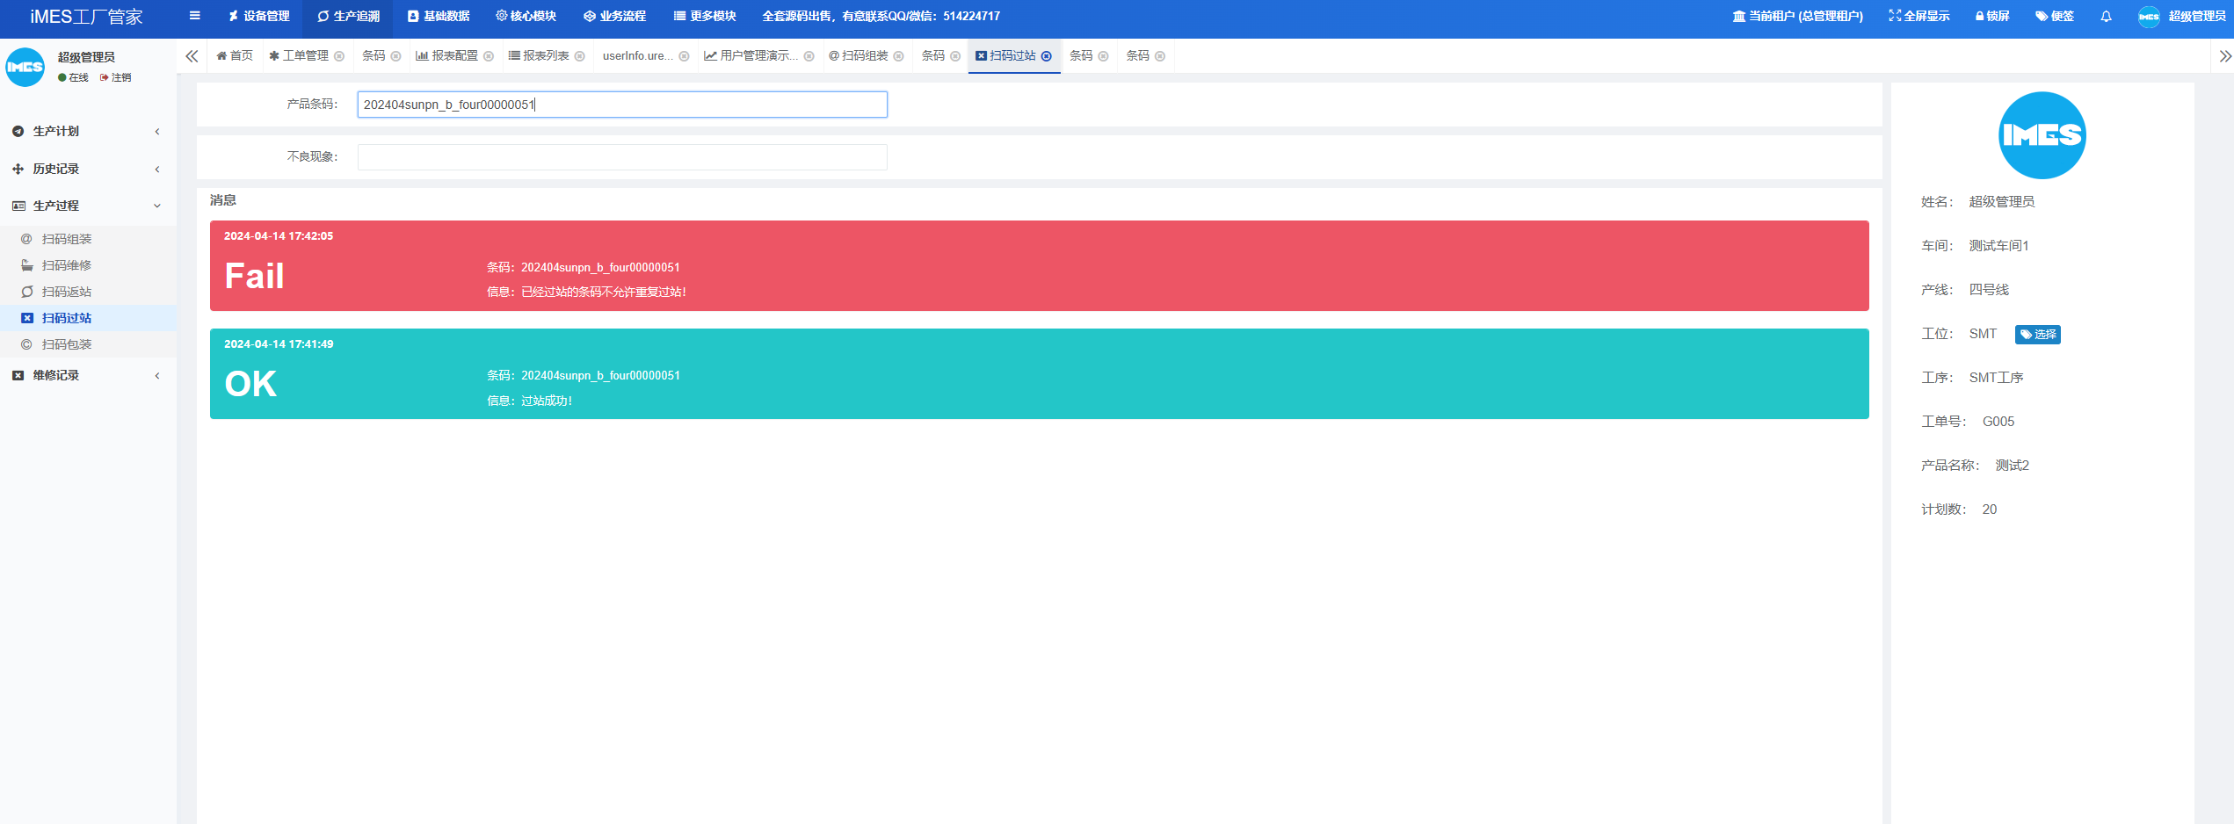Close the 工单管理 tab
Viewport: 2234px width, 824px height.
point(339,56)
